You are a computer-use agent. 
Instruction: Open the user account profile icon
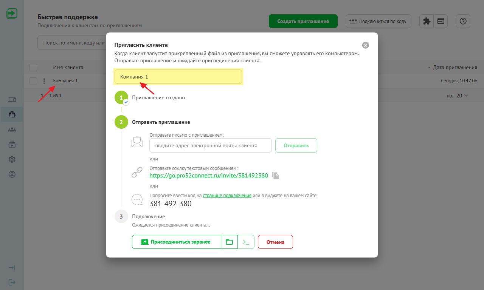pyautogui.click(x=12, y=174)
